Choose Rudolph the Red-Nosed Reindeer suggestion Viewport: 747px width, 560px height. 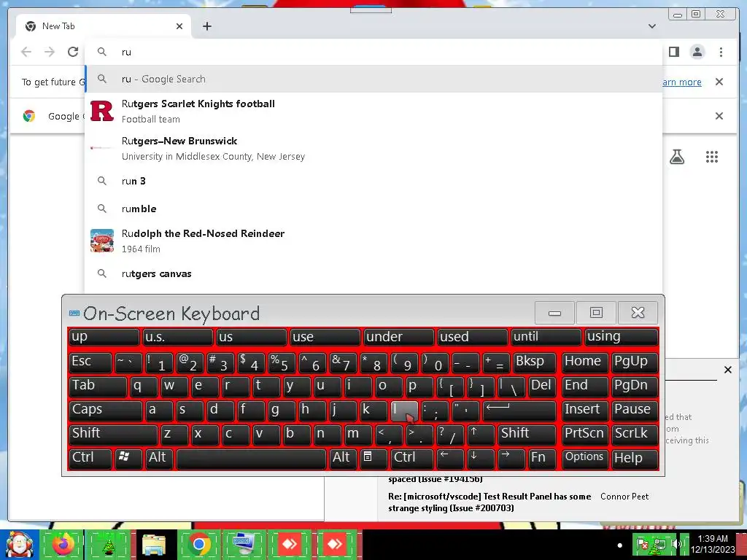pos(373,241)
